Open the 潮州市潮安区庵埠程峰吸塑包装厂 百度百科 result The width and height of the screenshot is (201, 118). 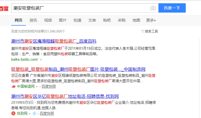pos(54,41)
